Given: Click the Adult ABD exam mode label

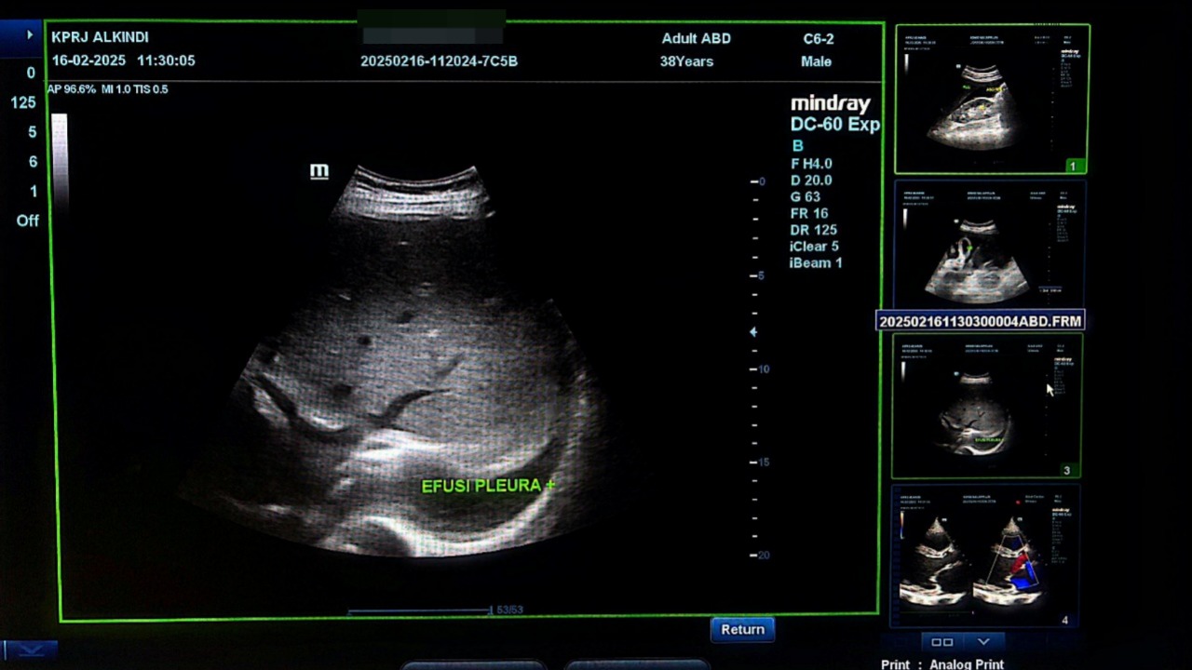Looking at the screenshot, I should pyautogui.click(x=696, y=38).
